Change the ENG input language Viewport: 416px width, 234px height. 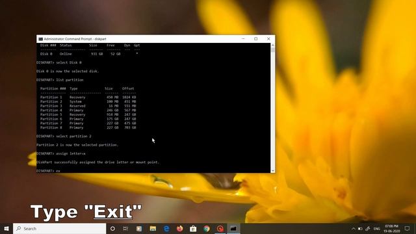coord(377,229)
